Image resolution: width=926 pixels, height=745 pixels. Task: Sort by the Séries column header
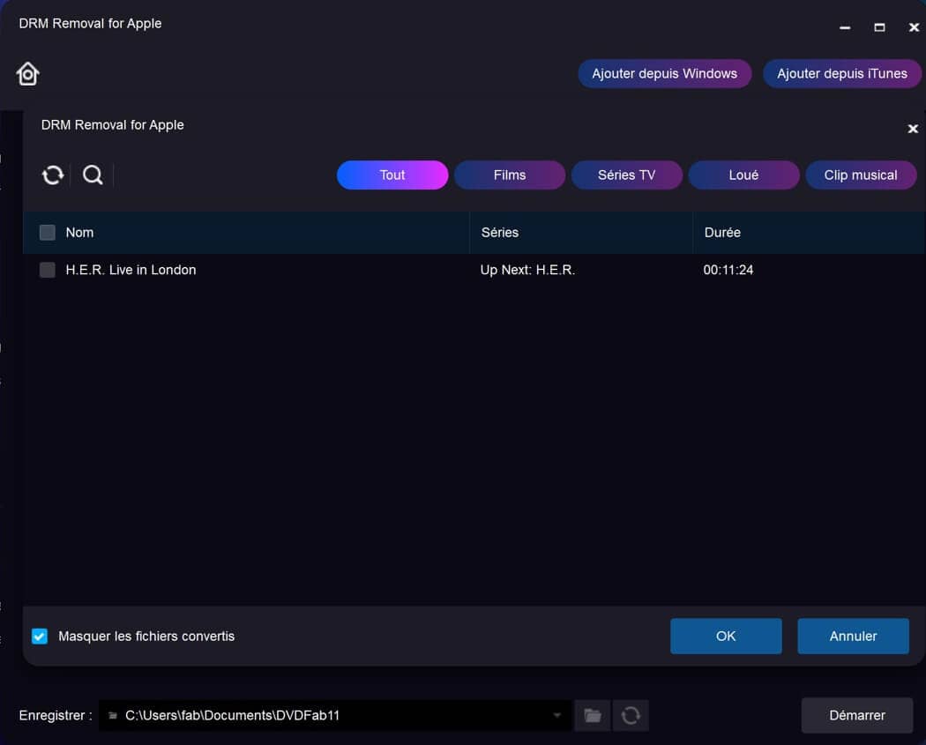pos(500,233)
